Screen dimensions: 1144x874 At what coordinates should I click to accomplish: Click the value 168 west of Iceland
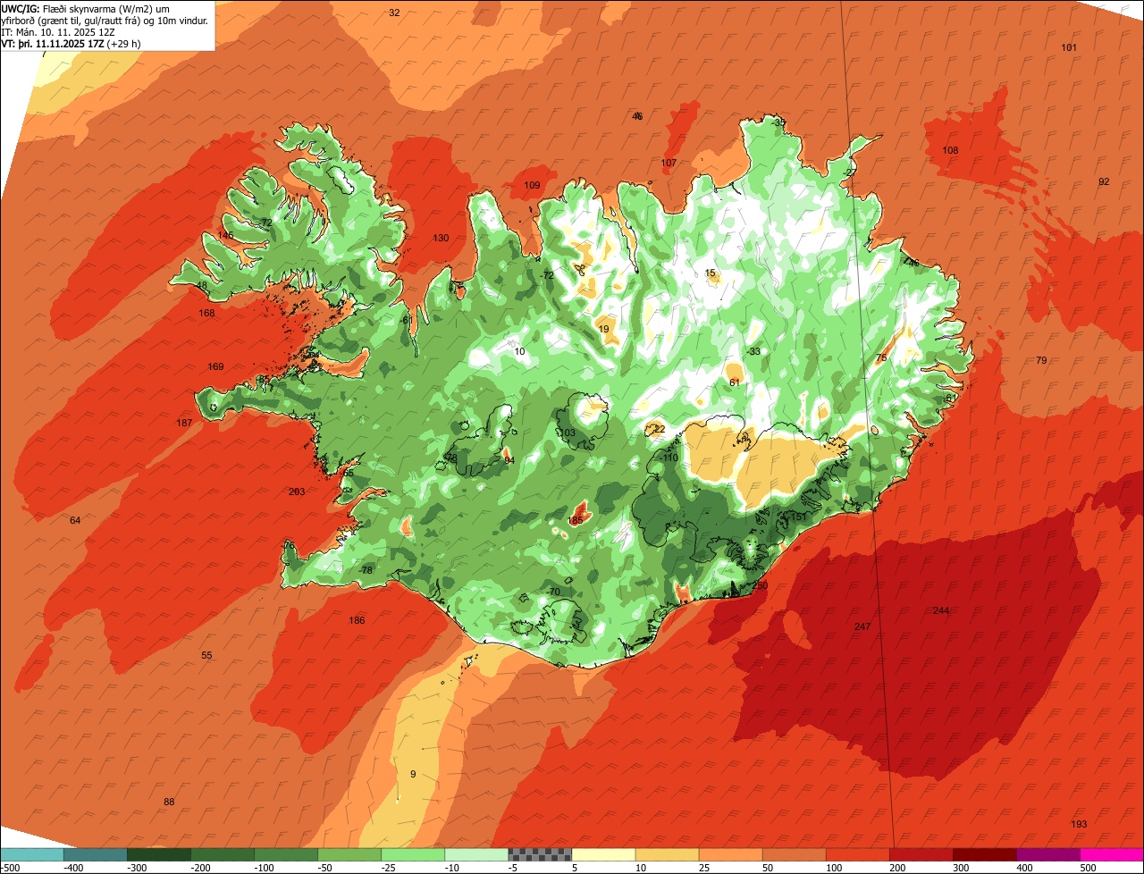pos(207,313)
